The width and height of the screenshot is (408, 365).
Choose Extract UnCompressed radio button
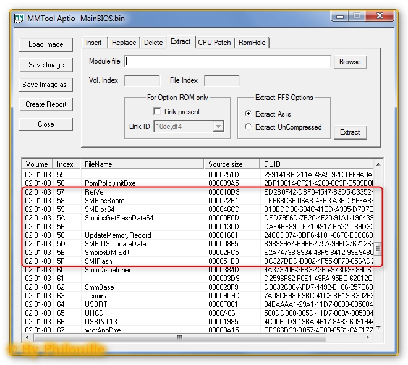[x=249, y=127]
